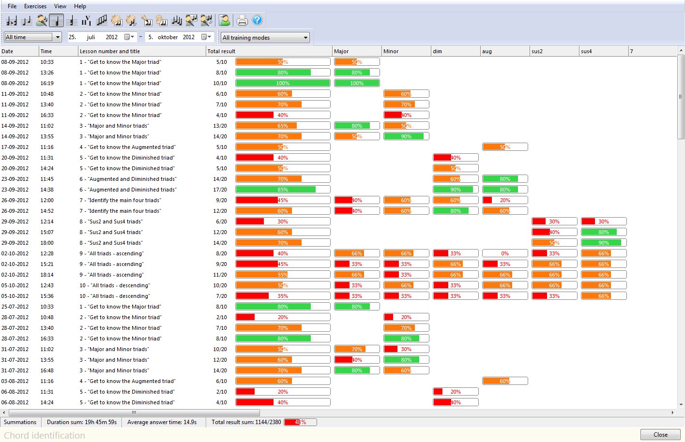Click the II-V-I chord progressions icon

(86, 20)
